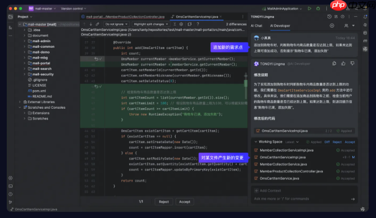Jump to the next difference with the down arrow
Screen dimensions: 376x218
(91, 24)
